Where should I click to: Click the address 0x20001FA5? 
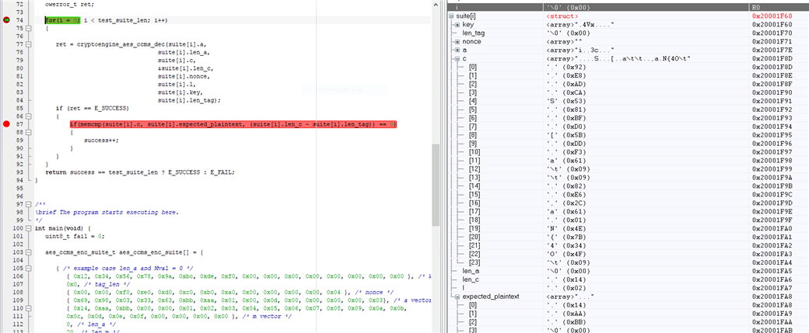pos(772,271)
